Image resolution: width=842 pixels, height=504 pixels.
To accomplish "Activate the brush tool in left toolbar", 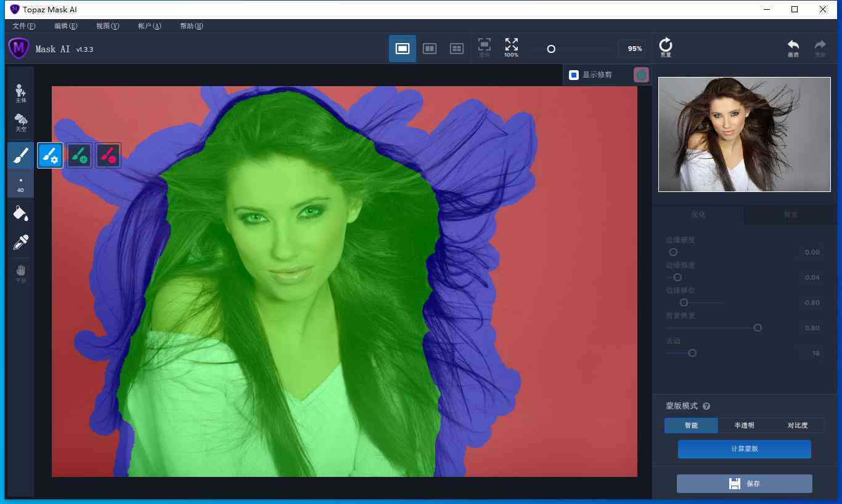I will pyautogui.click(x=20, y=155).
